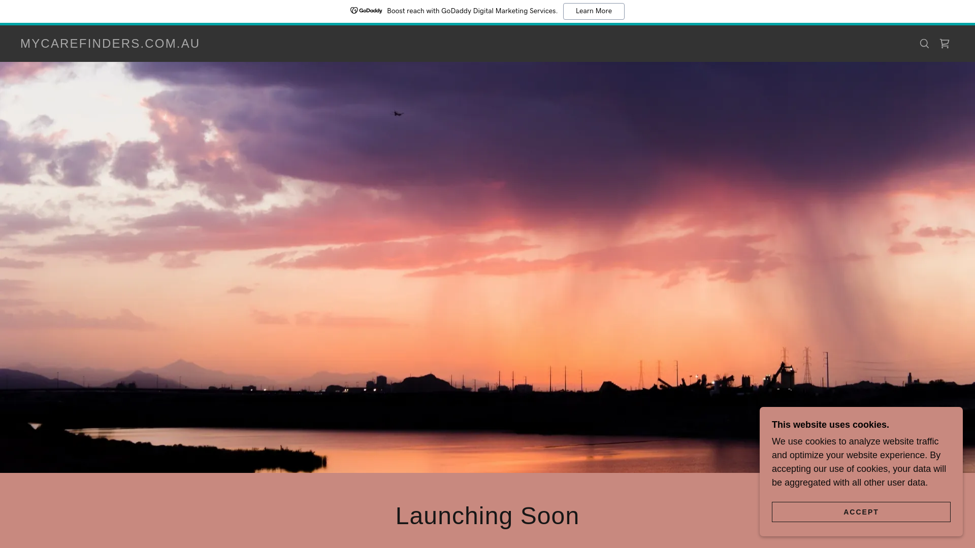Click "This website uses cookies." heading
This screenshot has height=548, width=975.
tap(830, 425)
